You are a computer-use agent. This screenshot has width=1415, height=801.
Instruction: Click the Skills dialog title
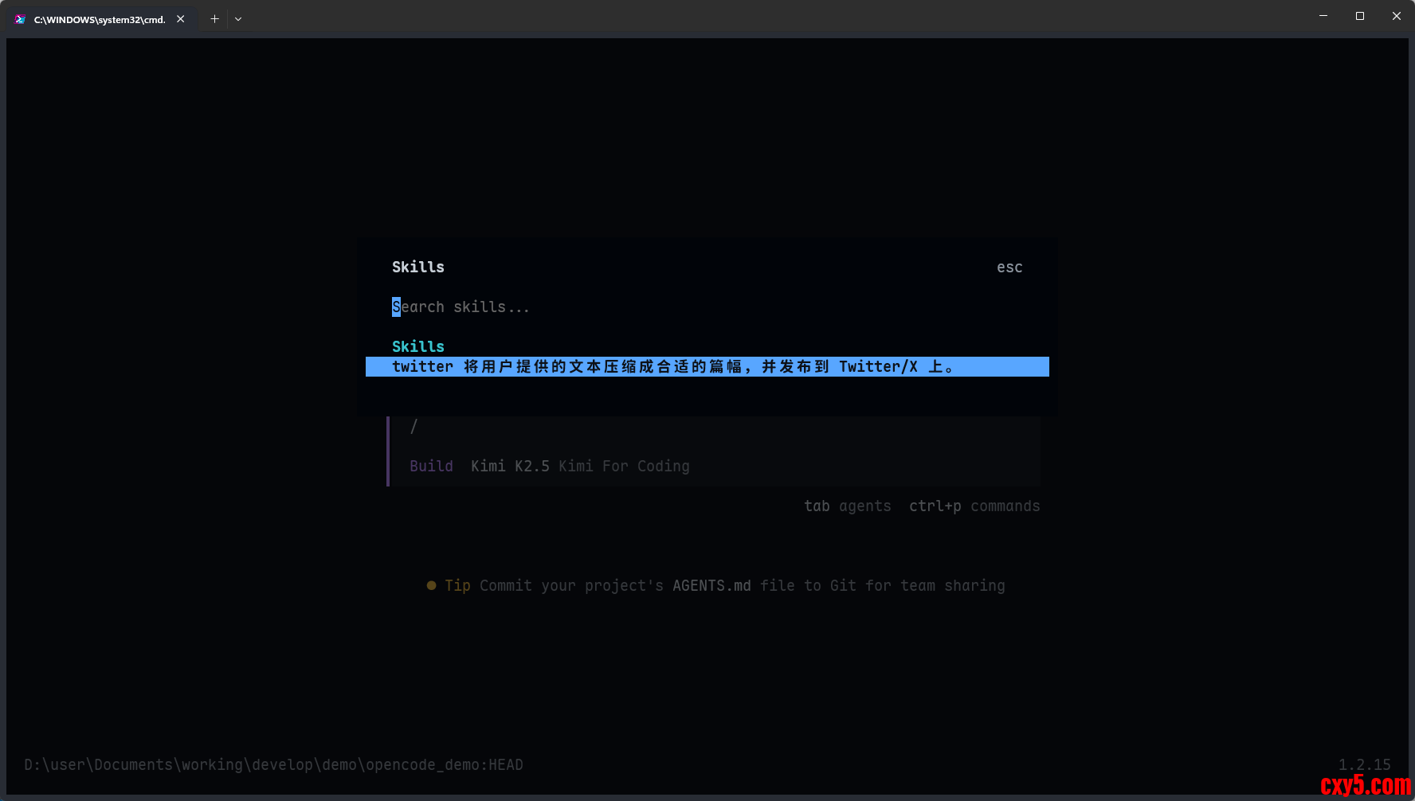pos(417,268)
